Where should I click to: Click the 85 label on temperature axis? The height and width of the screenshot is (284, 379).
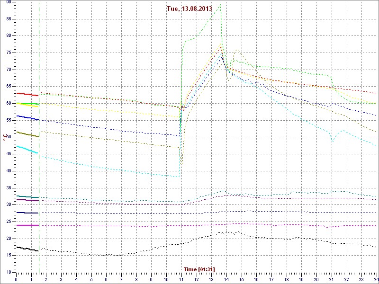click(9, 19)
